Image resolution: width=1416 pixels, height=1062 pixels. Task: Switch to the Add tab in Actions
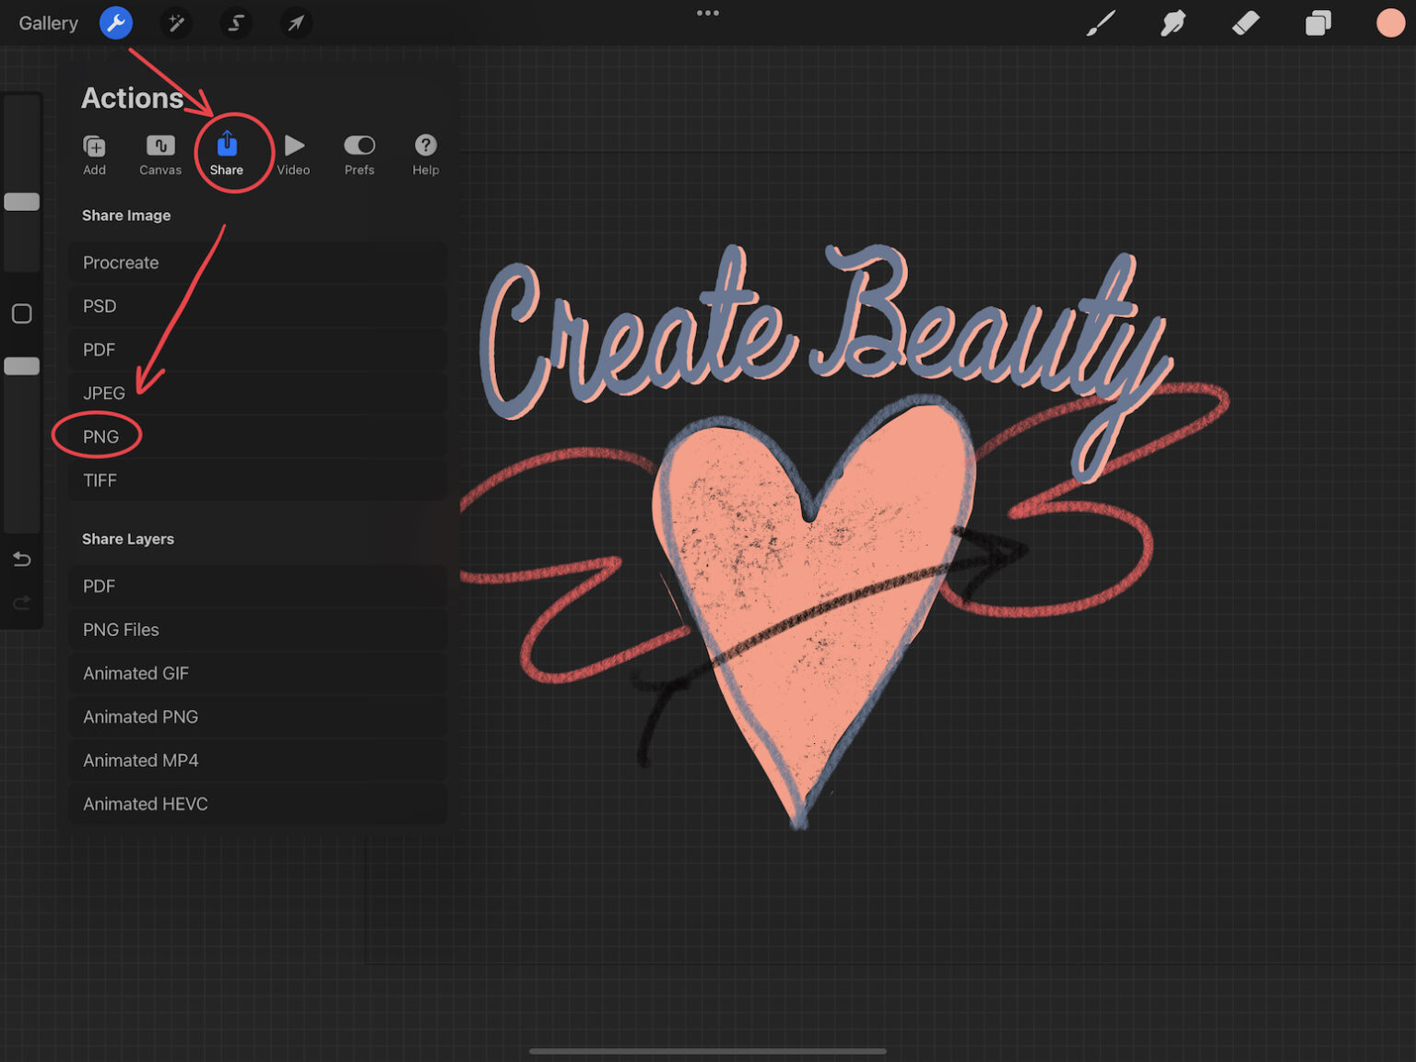94,152
